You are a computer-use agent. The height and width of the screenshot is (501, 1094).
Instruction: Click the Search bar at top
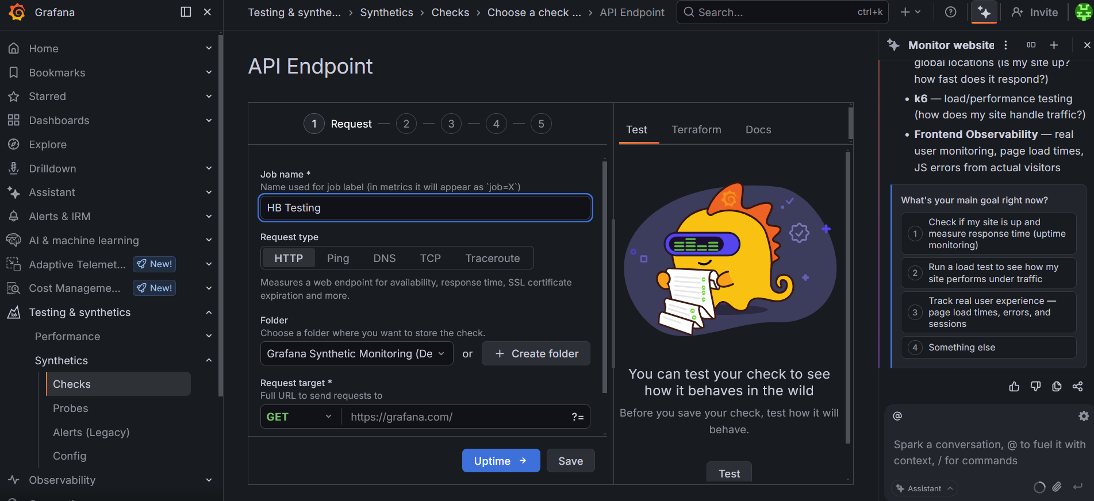coord(782,12)
